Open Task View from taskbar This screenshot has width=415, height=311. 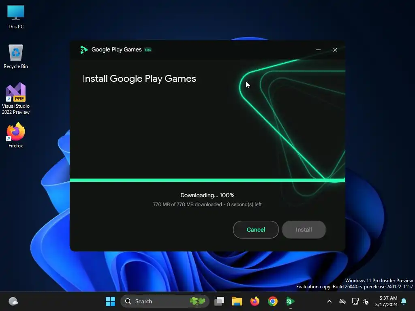pyautogui.click(x=219, y=301)
